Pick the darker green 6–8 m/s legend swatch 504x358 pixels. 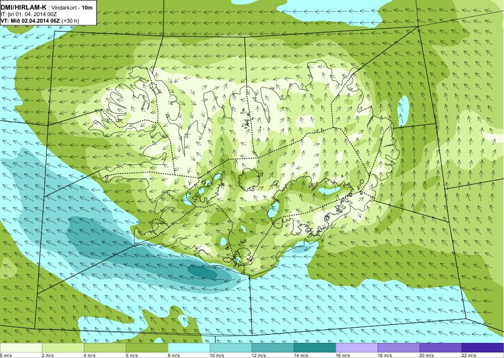pyautogui.click(x=147, y=348)
